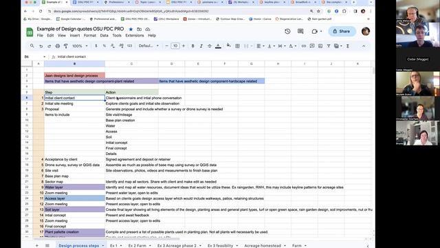Open the Data menu
This screenshot has height=248, width=440.
coord(104,35)
